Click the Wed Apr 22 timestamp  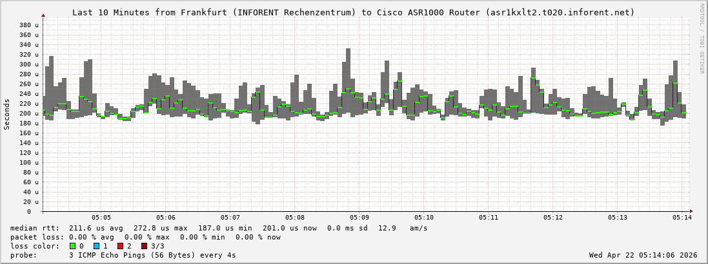(643, 255)
